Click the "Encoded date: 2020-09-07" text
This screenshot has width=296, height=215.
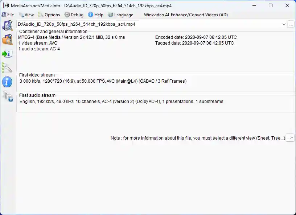pyautogui.click(x=196, y=37)
